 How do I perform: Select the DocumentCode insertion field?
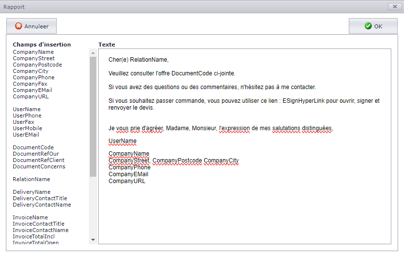(33, 147)
